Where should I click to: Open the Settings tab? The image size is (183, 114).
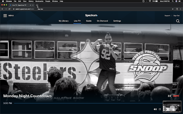point(117,21)
